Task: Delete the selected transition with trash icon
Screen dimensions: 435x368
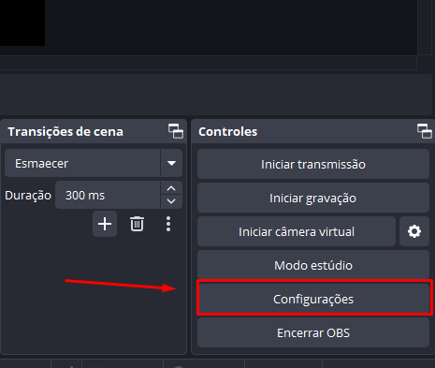Action: tap(137, 224)
